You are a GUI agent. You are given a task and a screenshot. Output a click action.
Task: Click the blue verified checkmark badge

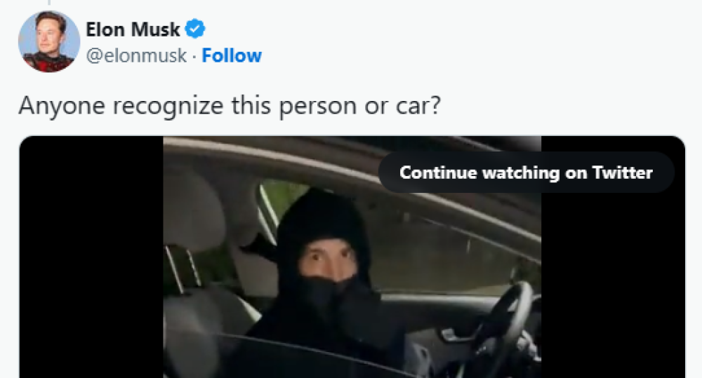(x=195, y=29)
